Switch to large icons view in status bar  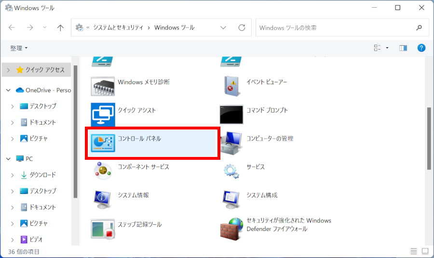425,251
